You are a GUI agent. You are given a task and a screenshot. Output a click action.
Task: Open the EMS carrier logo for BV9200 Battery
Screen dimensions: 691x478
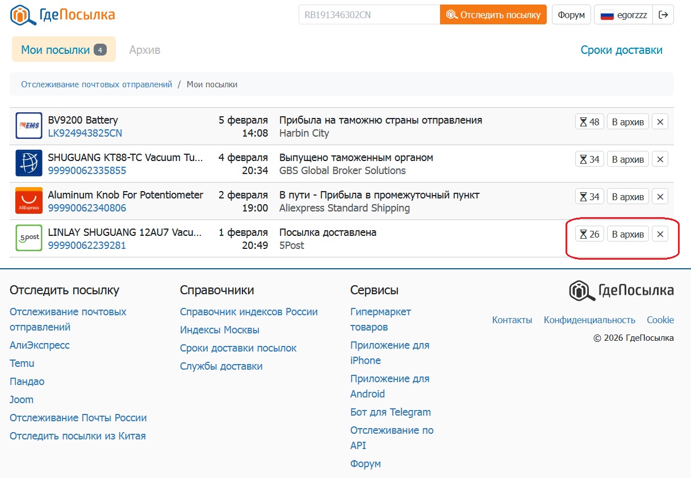click(x=29, y=126)
